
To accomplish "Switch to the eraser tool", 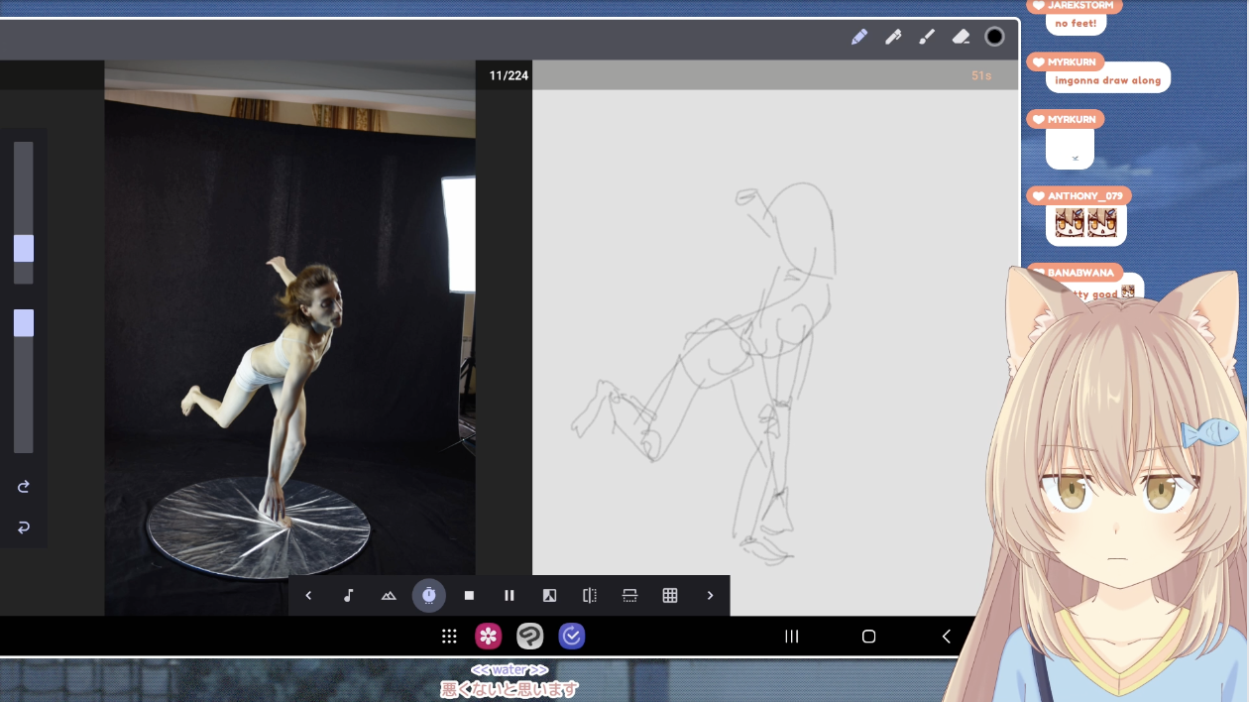I will tap(961, 37).
